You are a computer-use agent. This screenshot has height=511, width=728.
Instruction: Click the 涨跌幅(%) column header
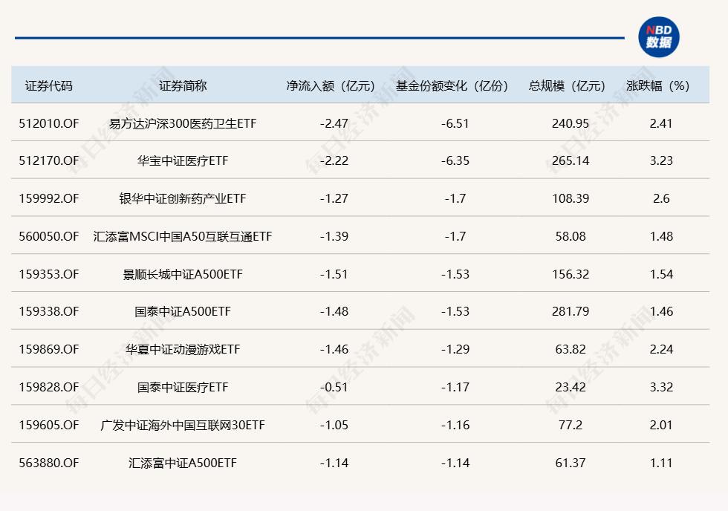pyautogui.click(x=658, y=86)
